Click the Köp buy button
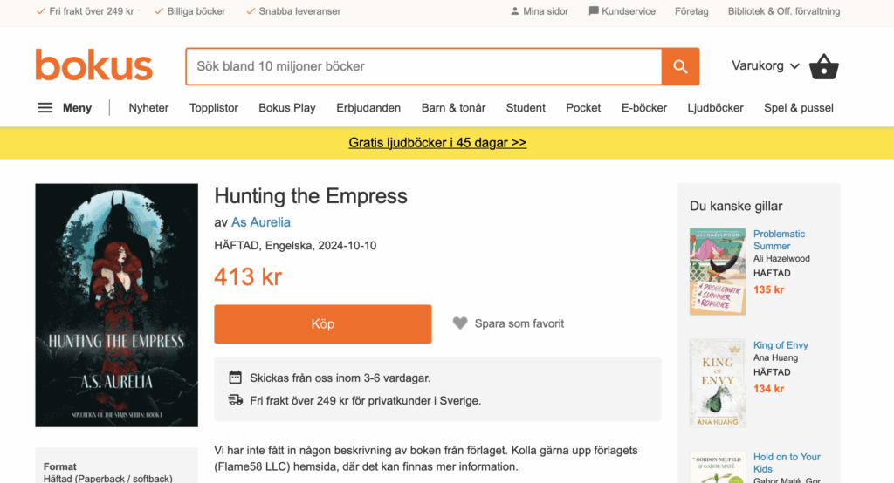The height and width of the screenshot is (483, 894). click(x=323, y=324)
